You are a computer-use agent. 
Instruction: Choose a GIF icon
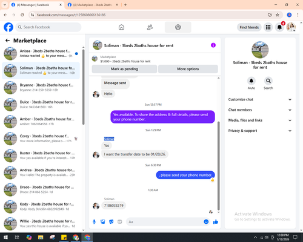120,222
